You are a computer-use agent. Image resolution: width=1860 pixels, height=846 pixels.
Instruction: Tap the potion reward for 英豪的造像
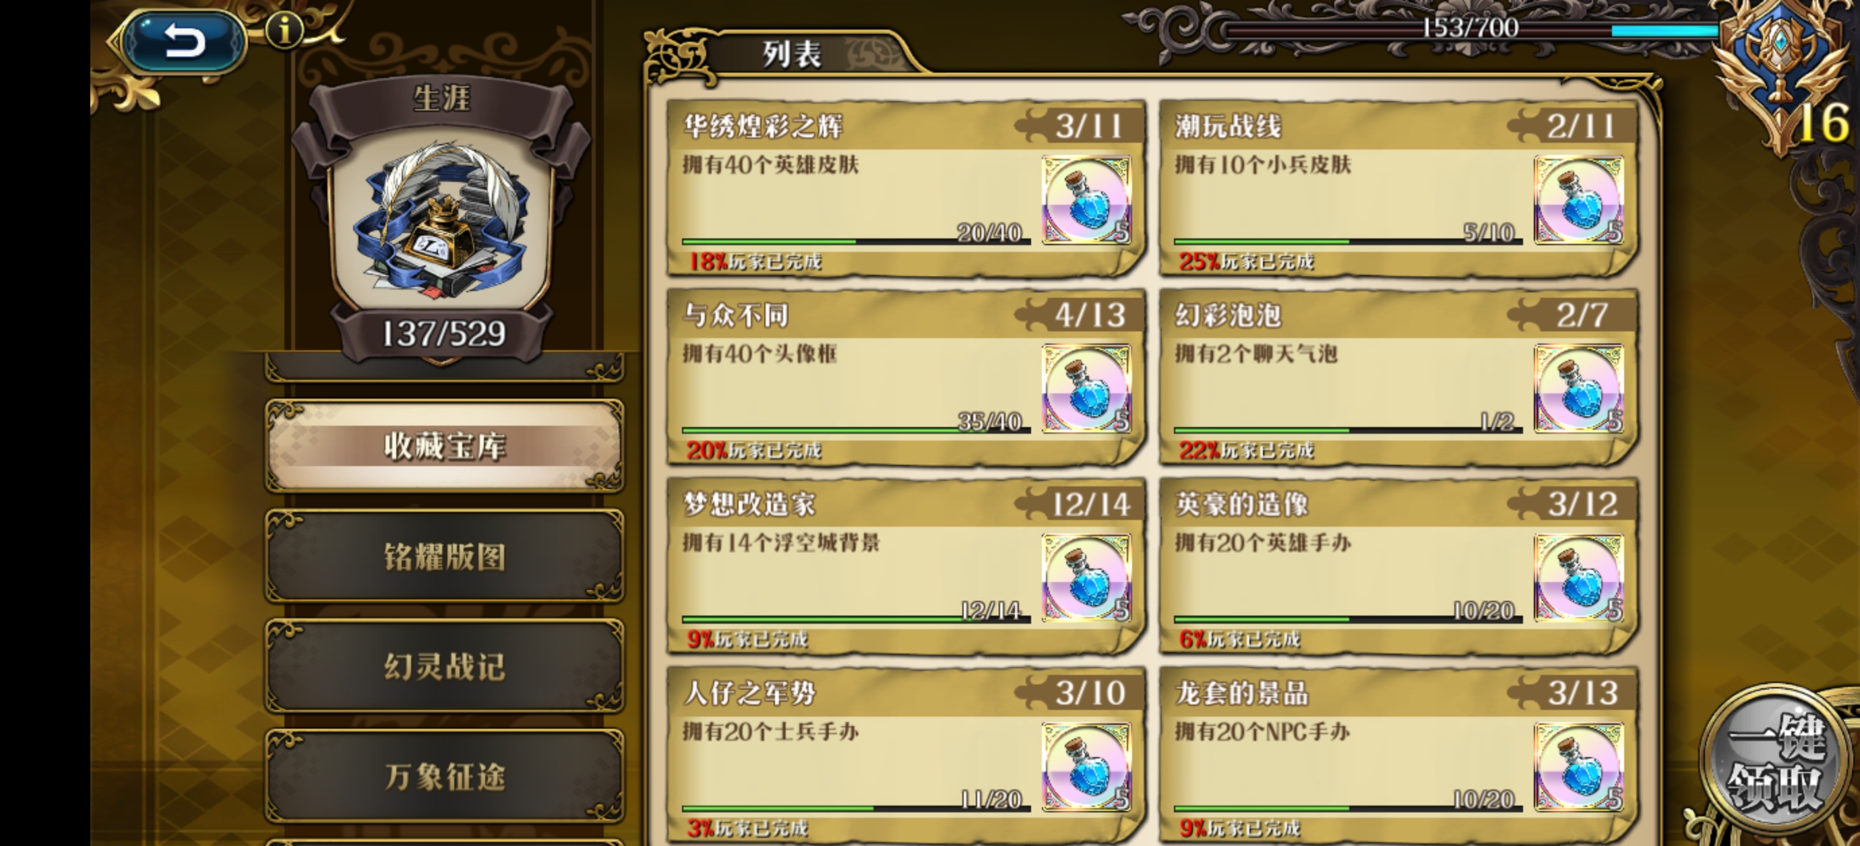coord(1578,578)
